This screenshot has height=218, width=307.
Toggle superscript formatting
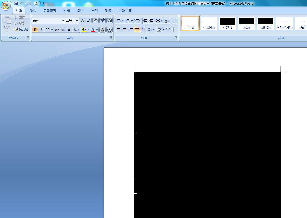pyautogui.click(x=69, y=30)
